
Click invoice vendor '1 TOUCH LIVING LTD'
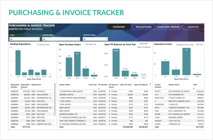click(177, 98)
